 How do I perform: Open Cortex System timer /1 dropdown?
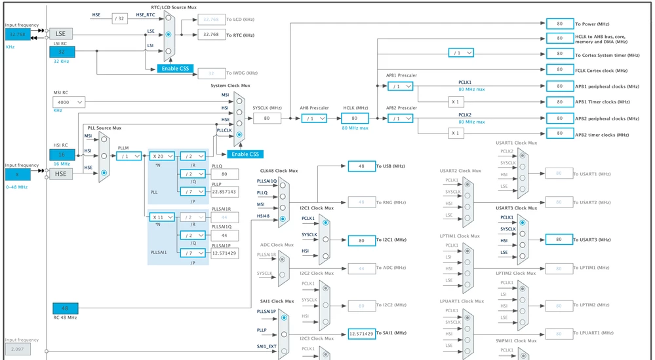point(461,53)
